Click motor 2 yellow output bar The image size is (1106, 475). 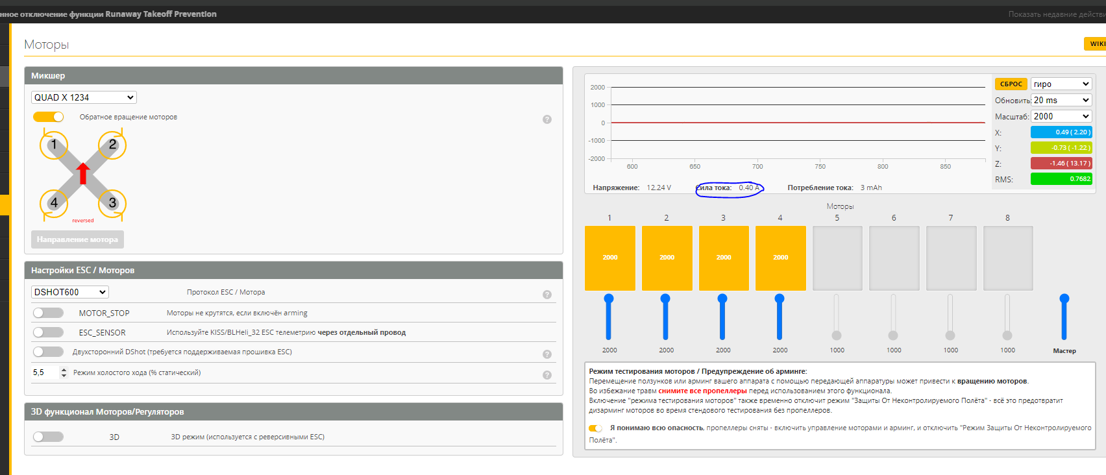[667, 258]
